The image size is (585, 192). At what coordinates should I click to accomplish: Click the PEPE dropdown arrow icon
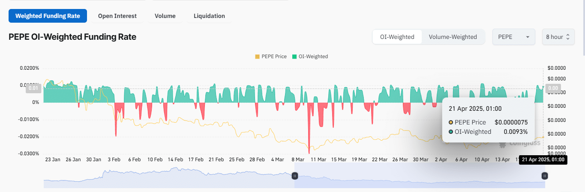(527, 37)
